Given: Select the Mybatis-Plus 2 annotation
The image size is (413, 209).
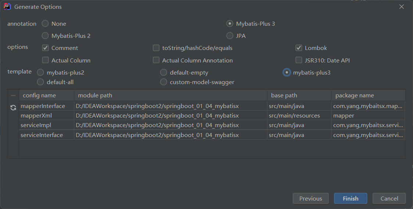Looking at the screenshot, I should point(45,36).
